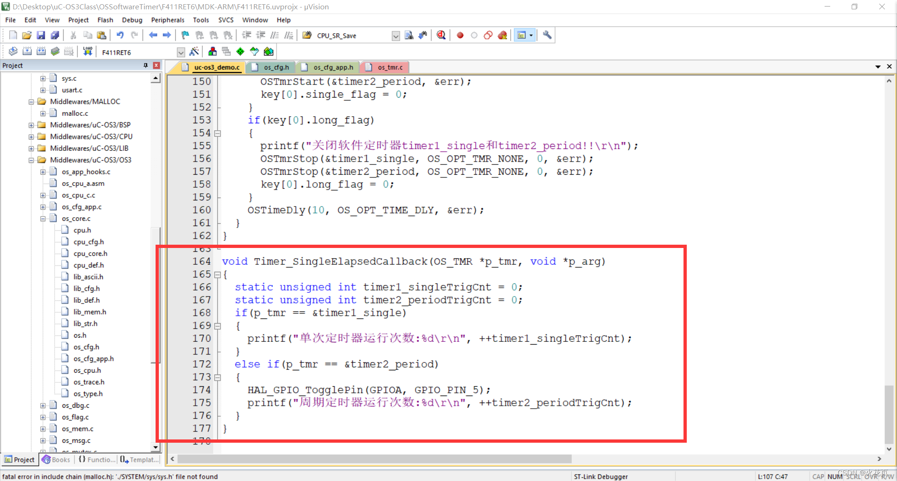Open the editor tab list dropdown arrow
Image resolution: width=897 pixels, height=481 pixels.
pos(878,67)
